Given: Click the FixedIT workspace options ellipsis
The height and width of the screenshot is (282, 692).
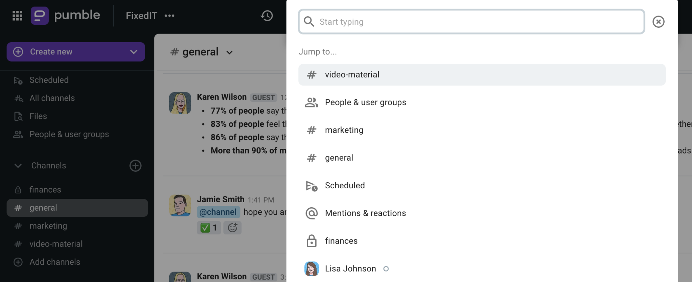Looking at the screenshot, I should point(169,16).
